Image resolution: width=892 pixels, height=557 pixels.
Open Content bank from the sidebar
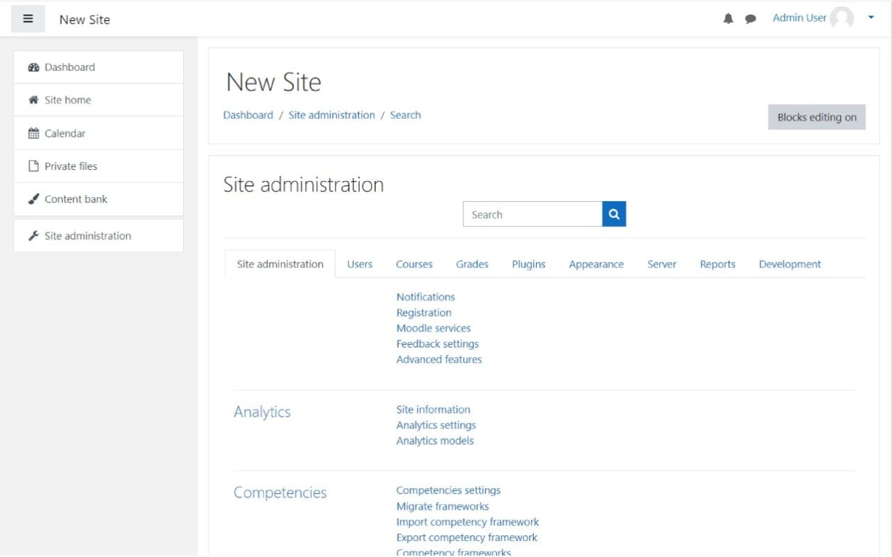pos(75,199)
